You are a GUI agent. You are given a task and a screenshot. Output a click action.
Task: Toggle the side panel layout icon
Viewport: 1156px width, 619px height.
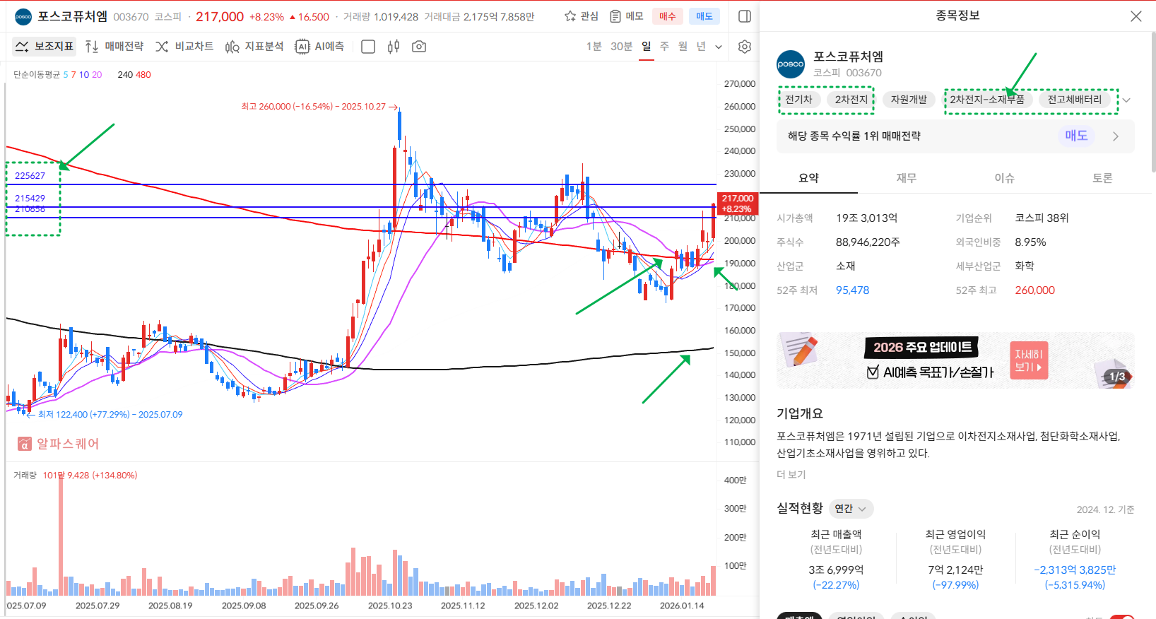tap(745, 16)
